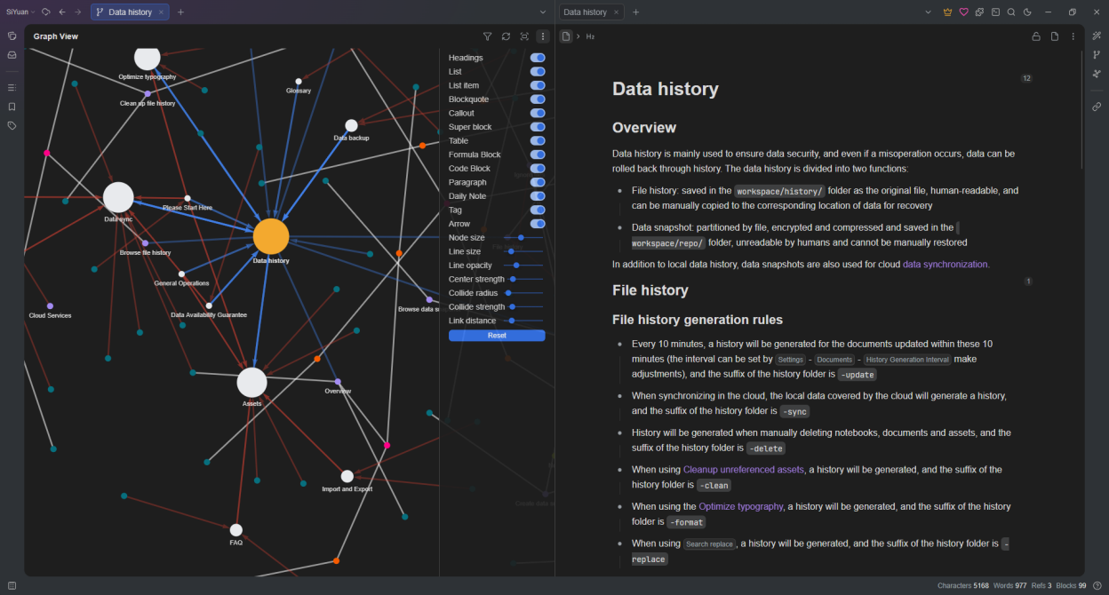Select the Data history graph tab
Image resolution: width=1109 pixels, height=595 pixels.
coord(130,12)
